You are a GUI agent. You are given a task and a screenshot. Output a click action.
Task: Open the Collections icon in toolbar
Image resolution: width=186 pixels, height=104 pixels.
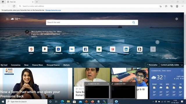(171, 6)
